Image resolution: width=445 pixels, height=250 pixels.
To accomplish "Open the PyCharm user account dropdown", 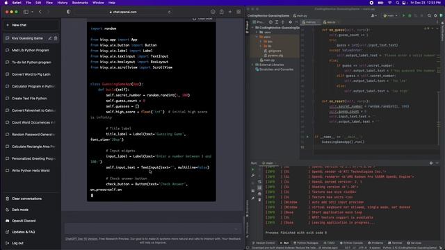I will click(374, 15).
